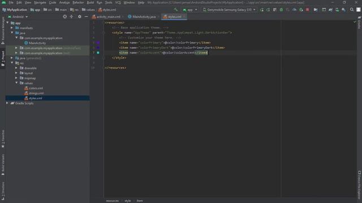Click the styles.xml breadcrumb in navigation bar
Viewport: 362px width, 203px height.
tap(107, 10)
